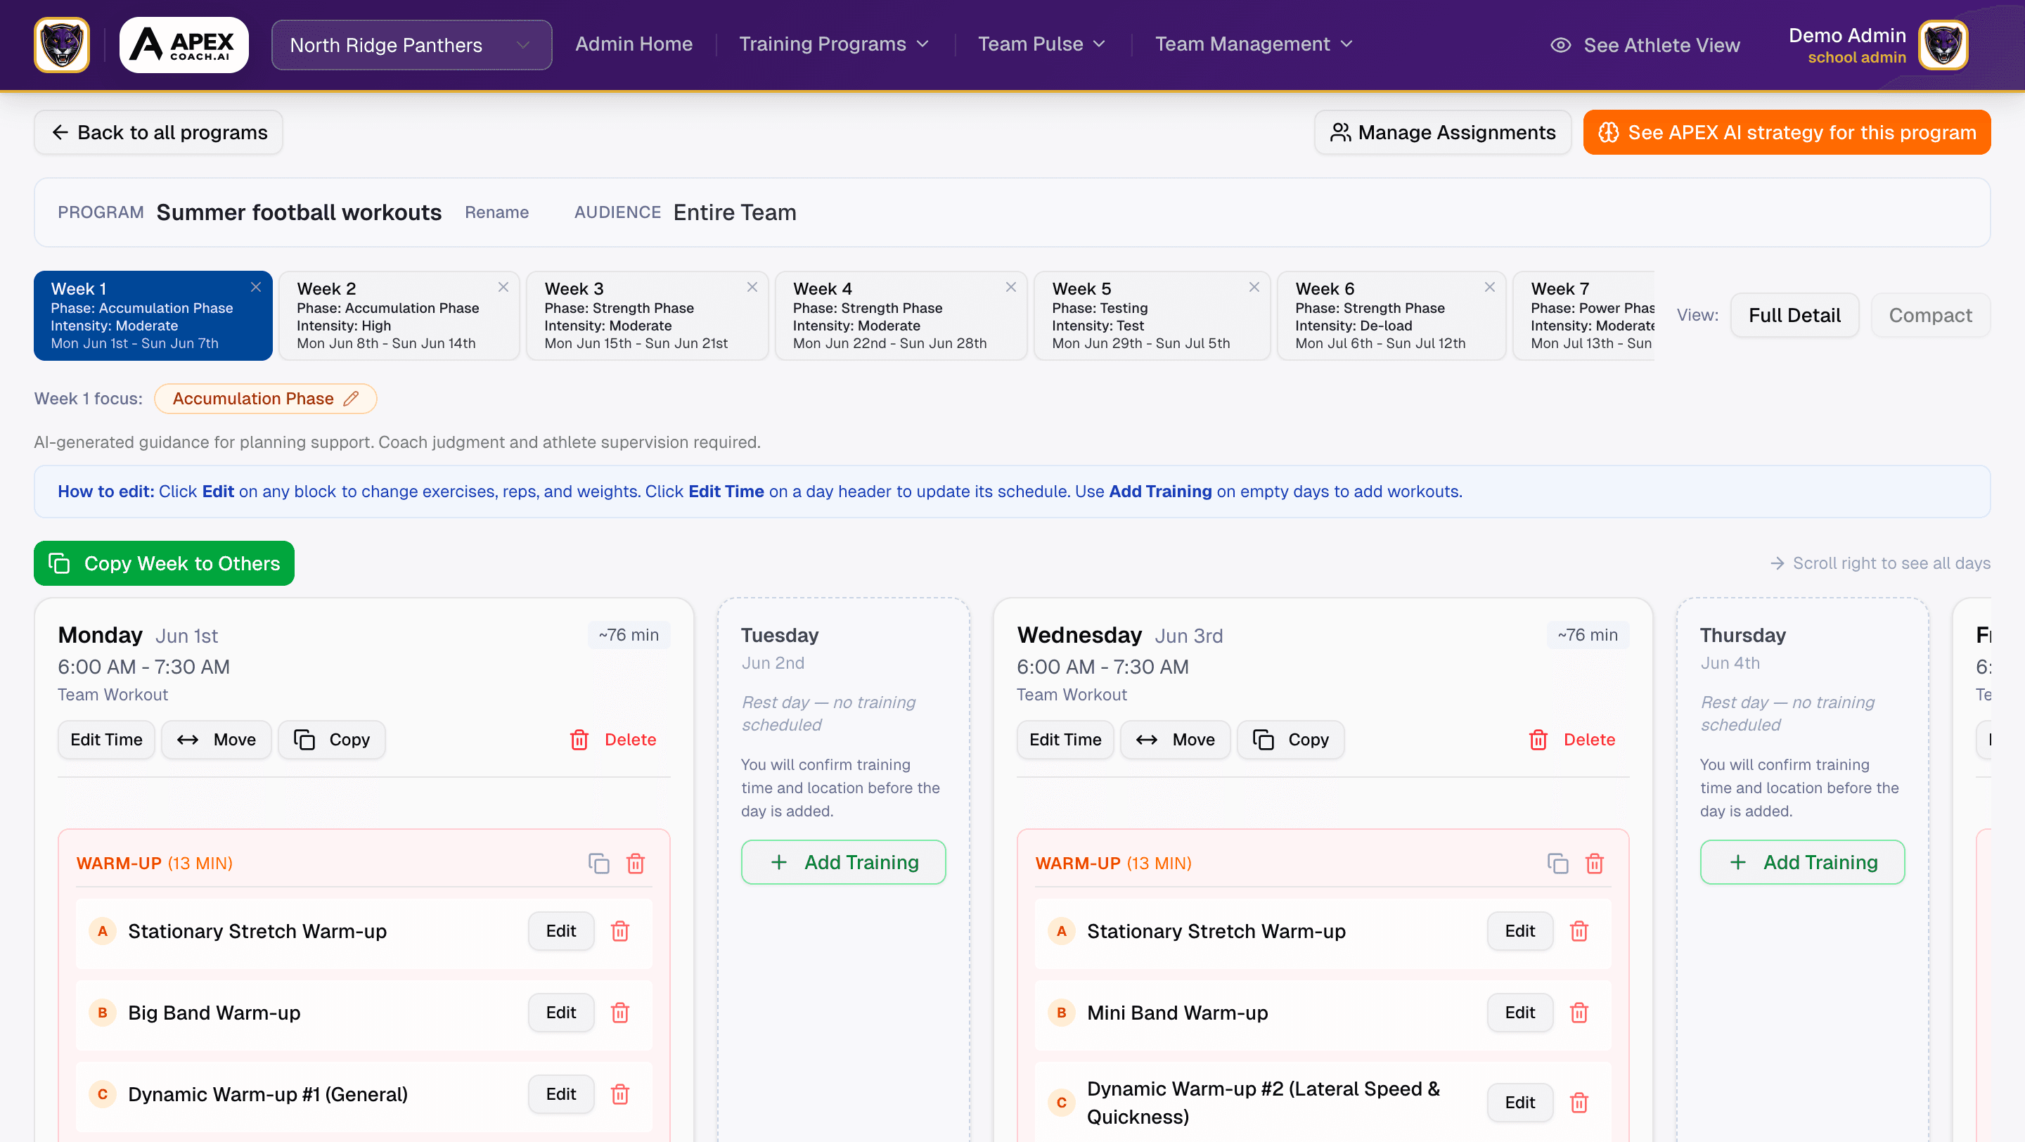Click Copy Week to Others

pos(164,563)
